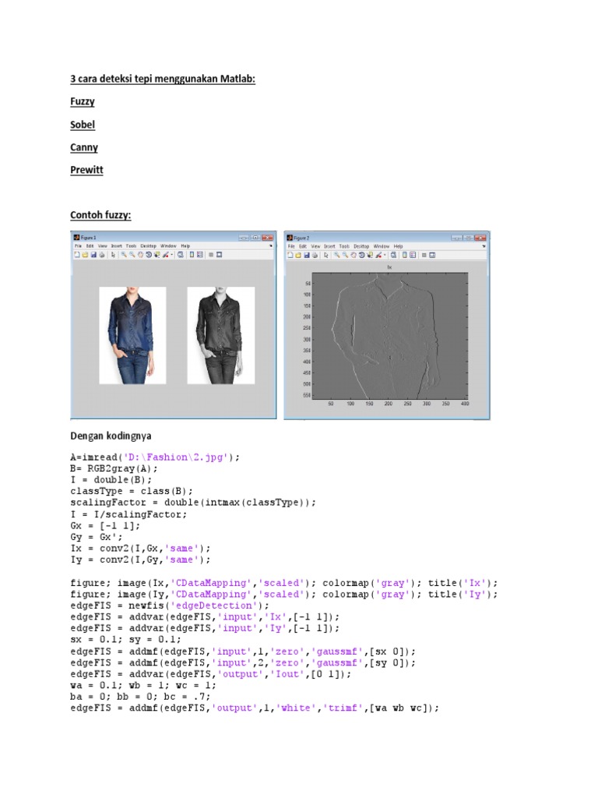This screenshot has height=798, width=598.
Task: Toggle Data Cursor tool in Figure 1
Action: pyautogui.click(x=157, y=255)
